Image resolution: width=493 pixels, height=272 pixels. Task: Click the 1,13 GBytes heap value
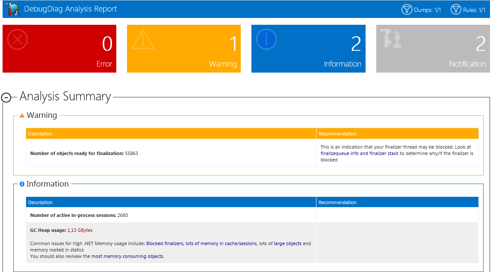[x=80, y=230]
